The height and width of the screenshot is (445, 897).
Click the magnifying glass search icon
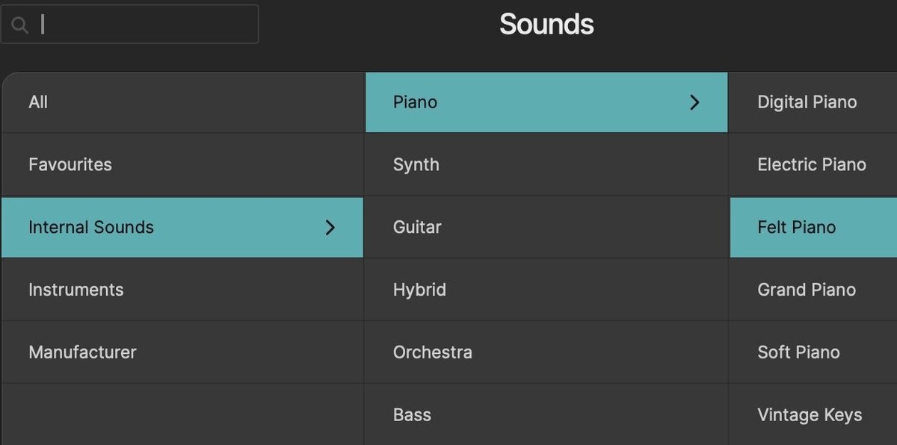[20, 24]
